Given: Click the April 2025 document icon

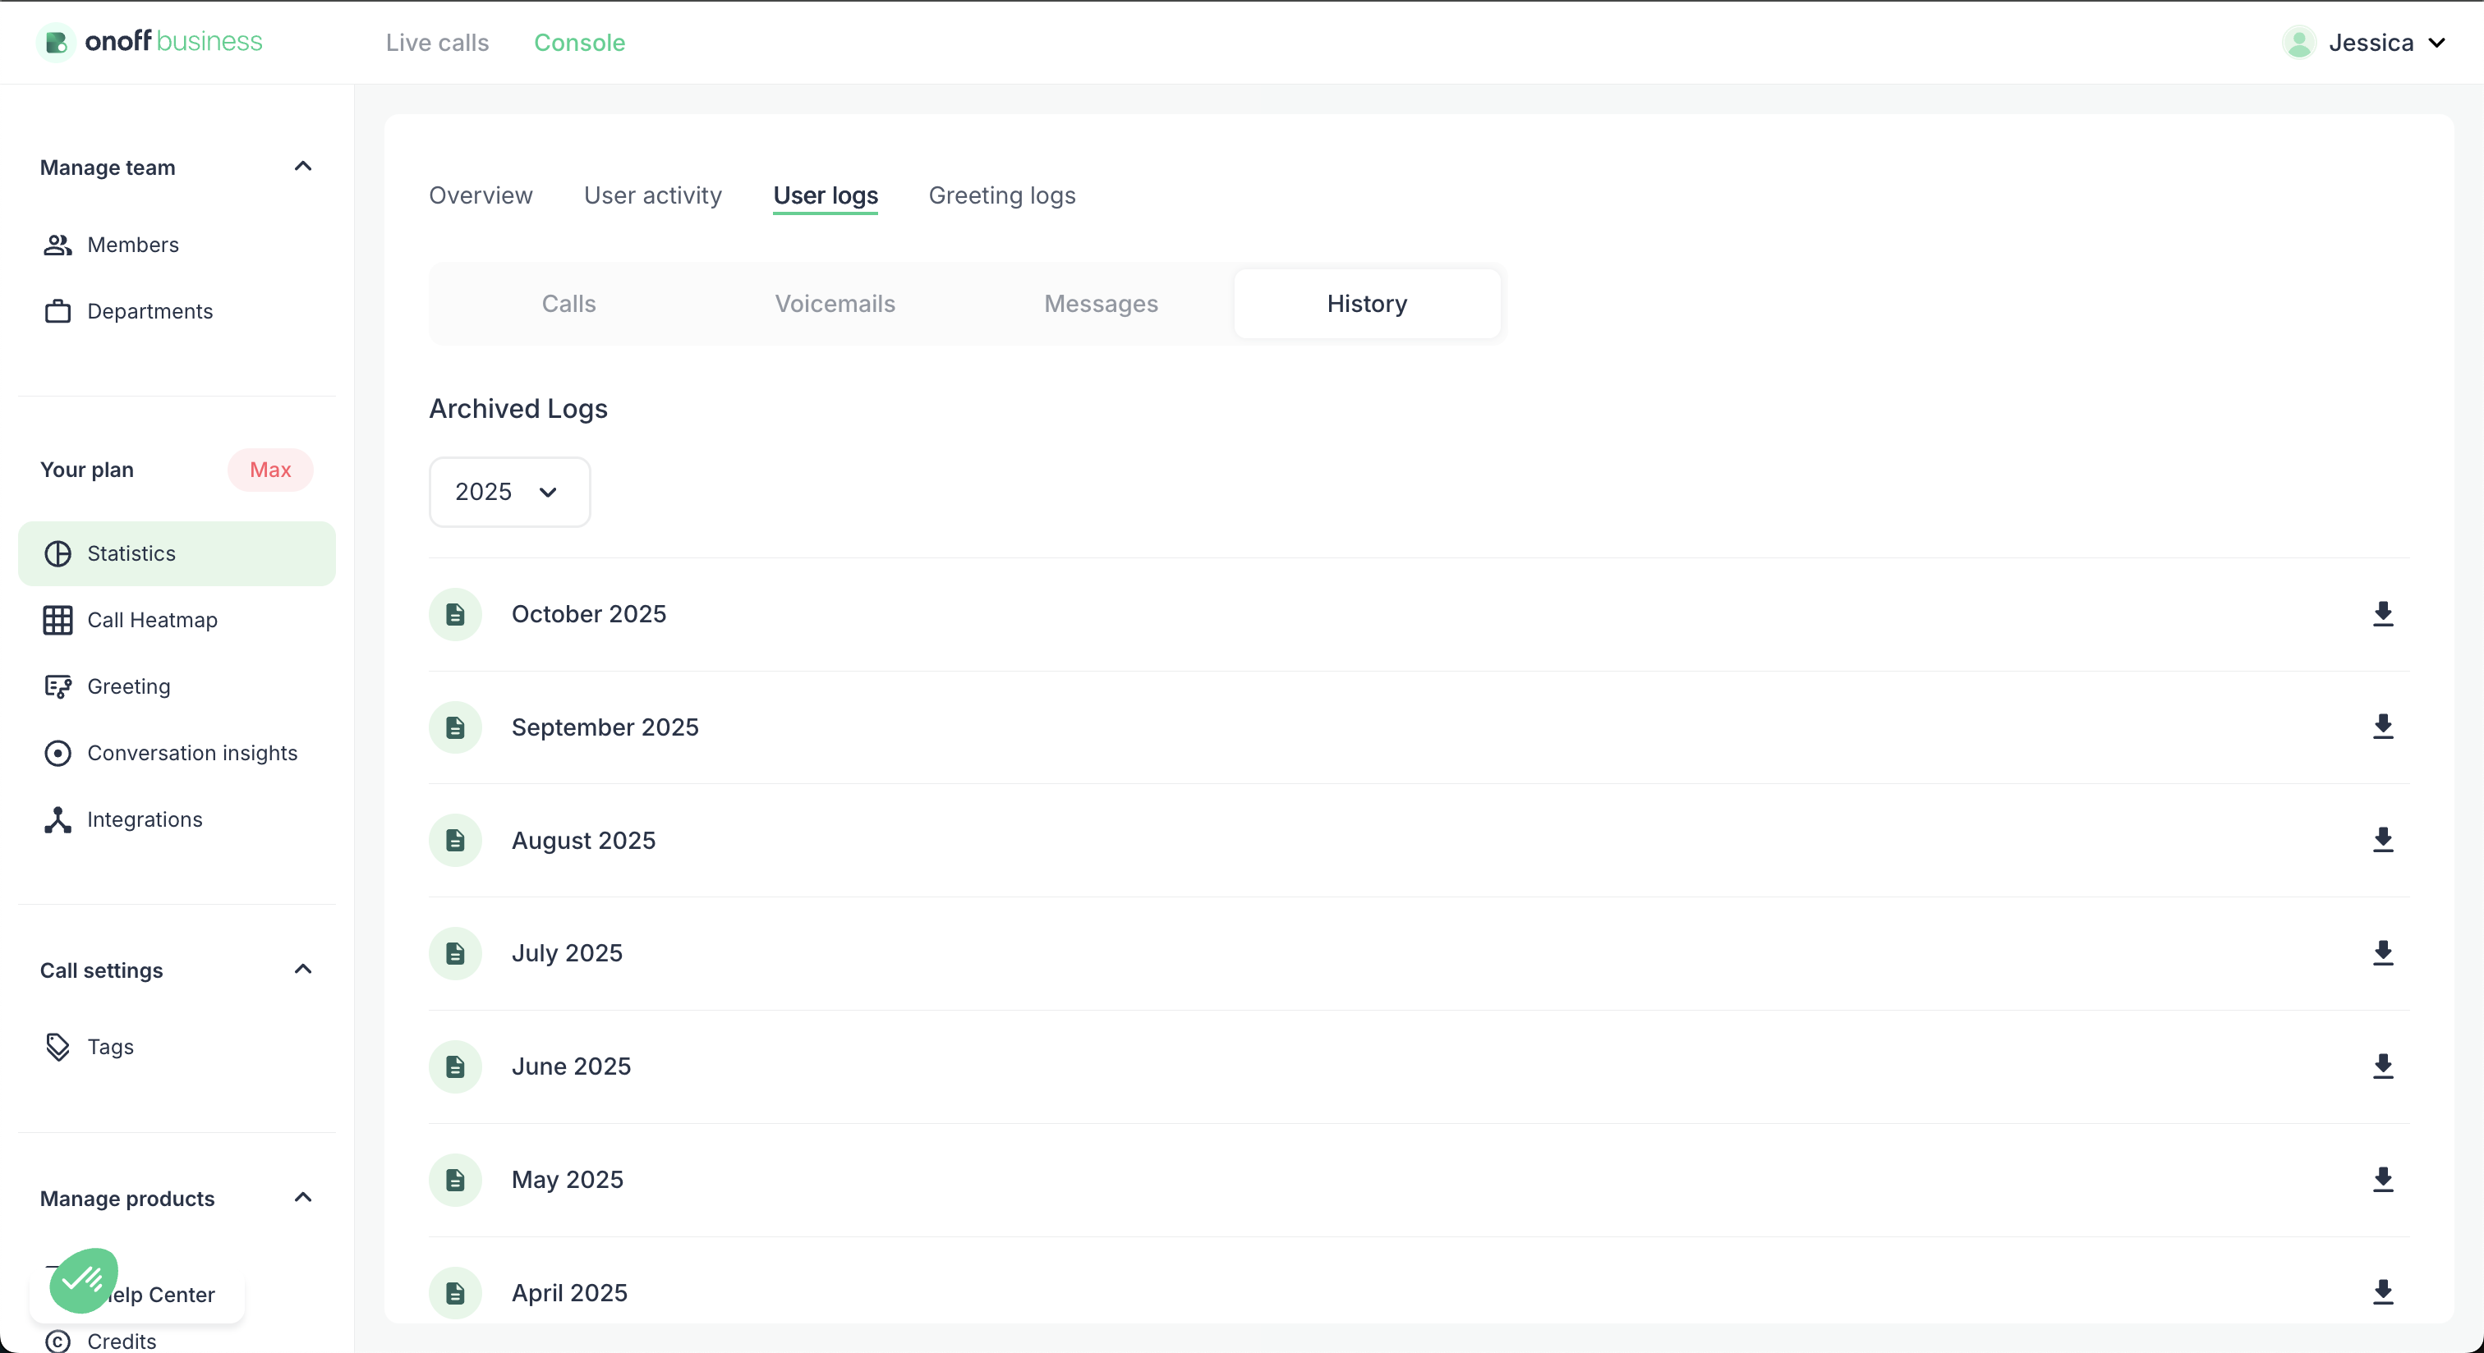Looking at the screenshot, I should click(x=455, y=1292).
